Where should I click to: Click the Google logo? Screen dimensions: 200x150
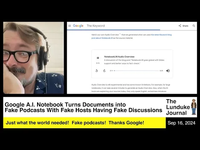click(x=78, y=26)
